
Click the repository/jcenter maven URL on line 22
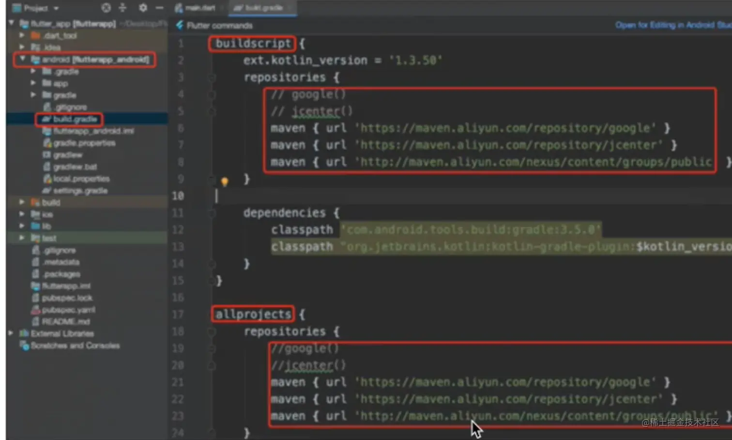[x=509, y=399]
